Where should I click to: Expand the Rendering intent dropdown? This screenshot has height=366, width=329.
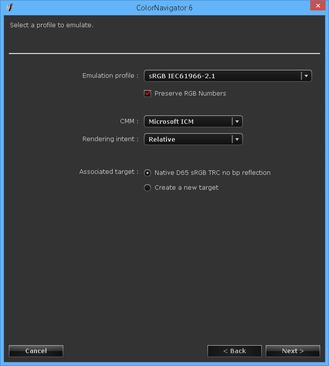click(x=193, y=139)
